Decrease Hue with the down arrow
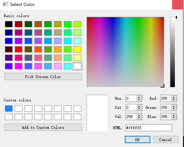Image resolution: width=184 pixels, height=147 pixels. pyautogui.click(x=139, y=100)
